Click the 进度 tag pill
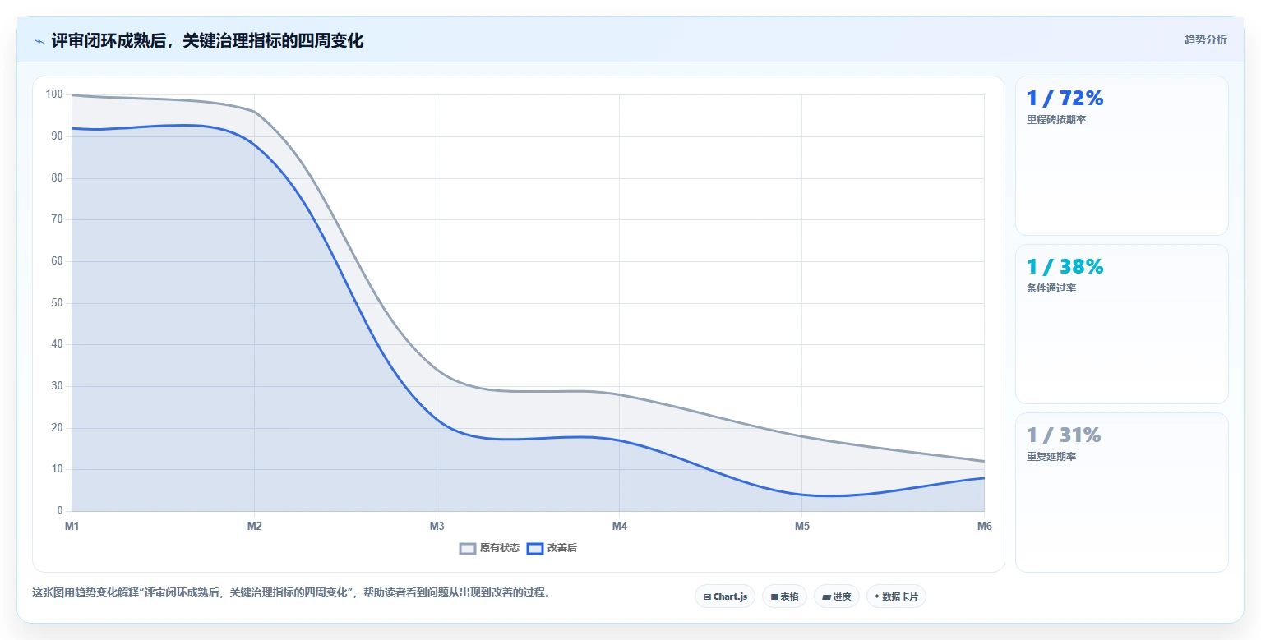 (x=836, y=596)
